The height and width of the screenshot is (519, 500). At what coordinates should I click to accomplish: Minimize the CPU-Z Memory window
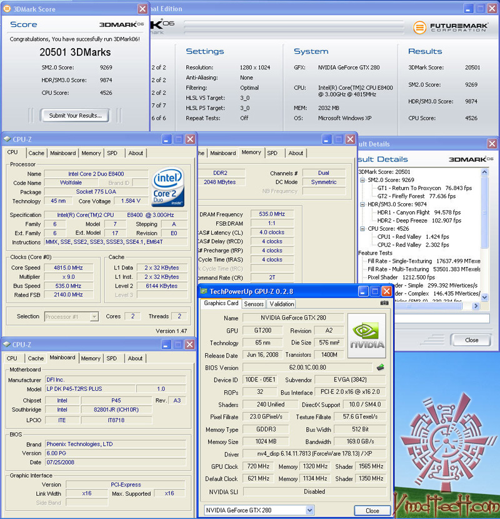pos(327,139)
